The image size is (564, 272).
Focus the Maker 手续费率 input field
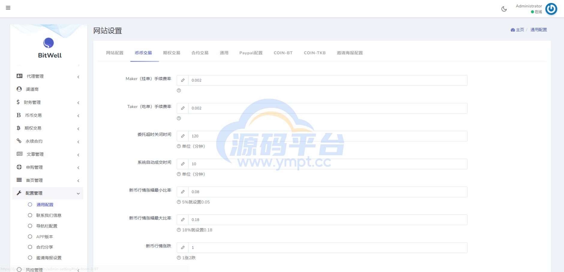pyautogui.click(x=328, y=80)
